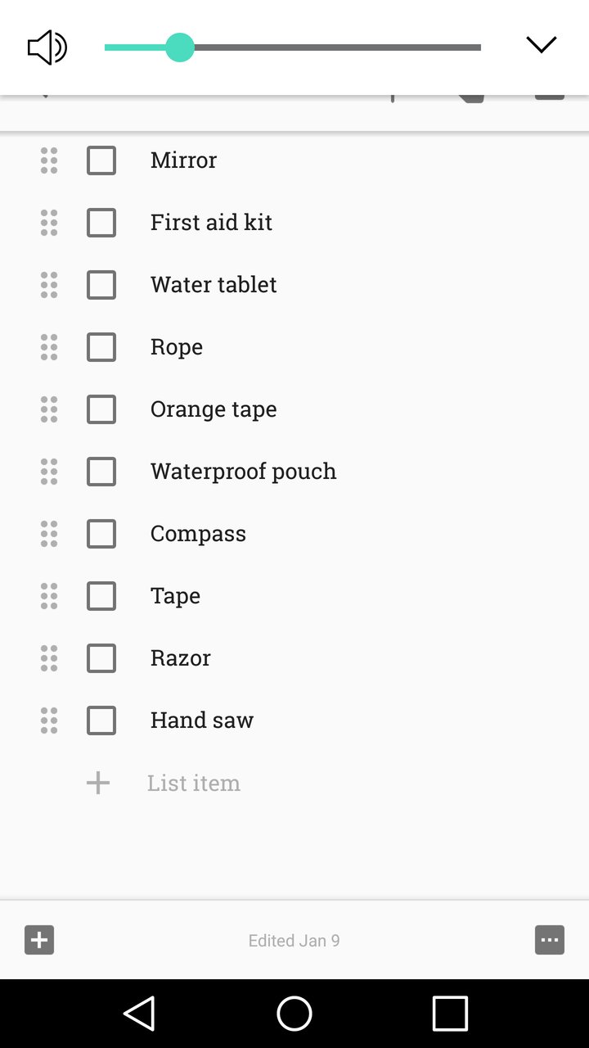Tick the Hand saw checkbox
589x1048 pixels.
(x=101, y=720)
